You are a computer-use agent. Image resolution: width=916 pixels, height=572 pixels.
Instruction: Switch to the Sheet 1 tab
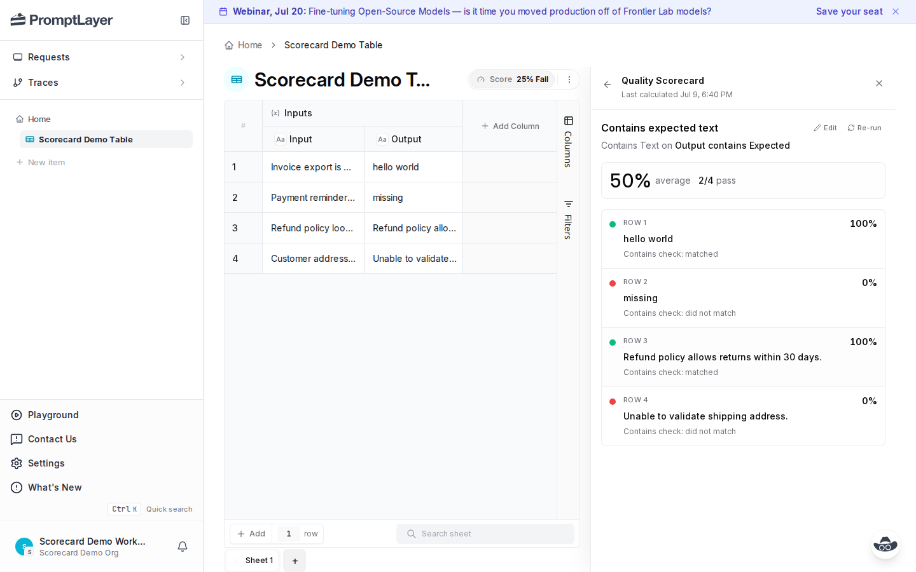(253, 561)
